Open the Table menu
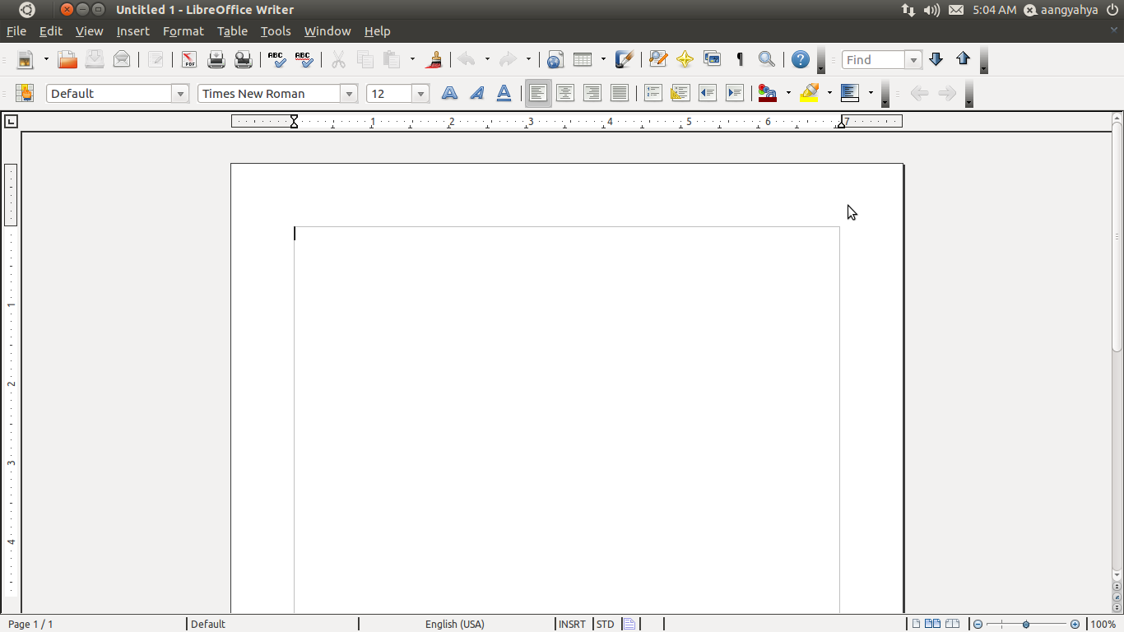The image size is (1124, 632). [x=232, y=31]
